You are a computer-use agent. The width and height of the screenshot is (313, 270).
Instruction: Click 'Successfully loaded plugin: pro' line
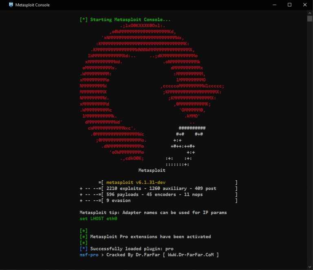[127, 249]
